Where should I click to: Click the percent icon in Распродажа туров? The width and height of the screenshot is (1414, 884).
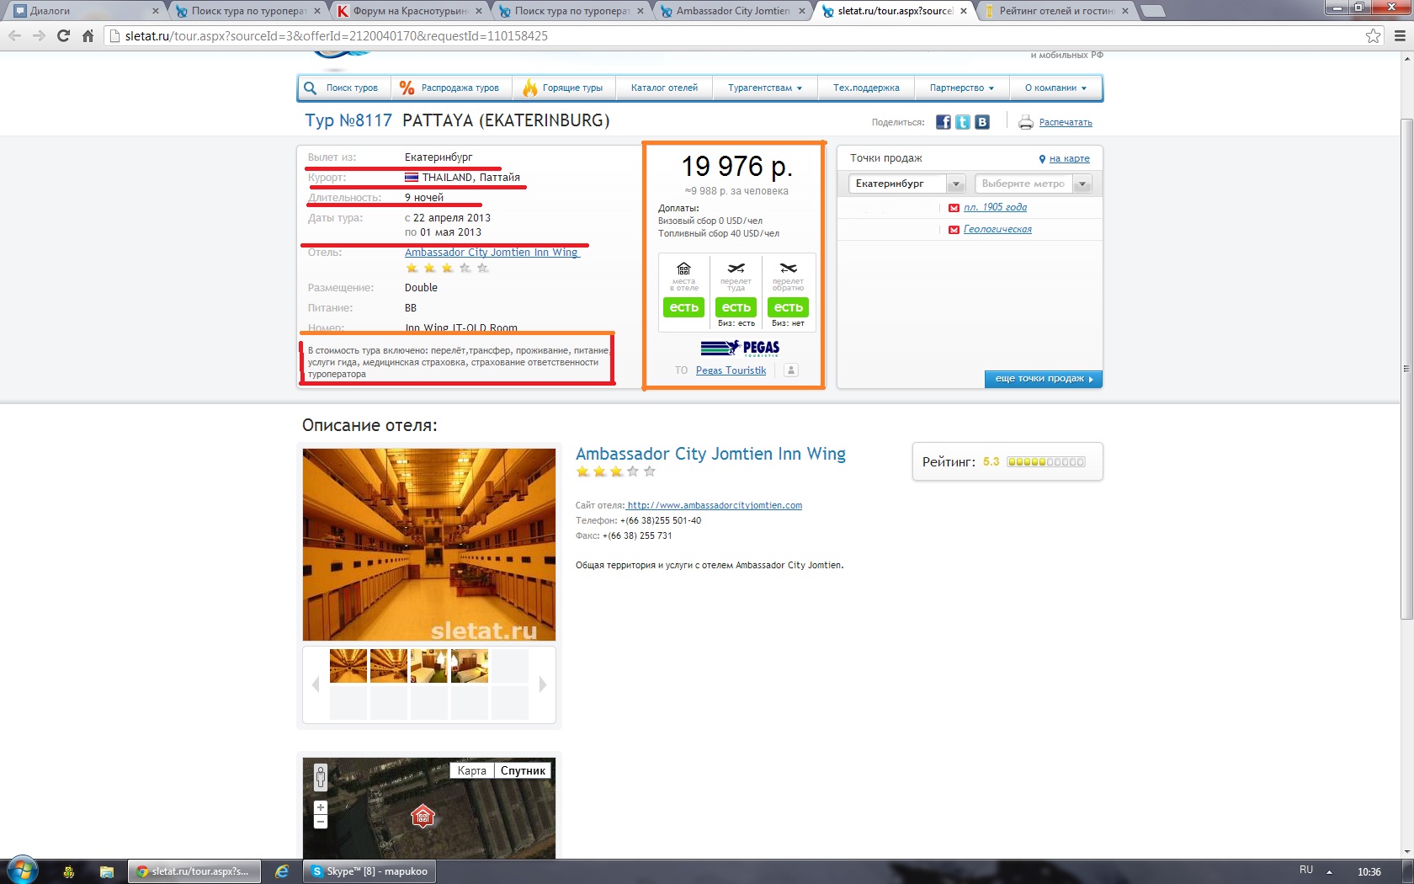point(407,88)
